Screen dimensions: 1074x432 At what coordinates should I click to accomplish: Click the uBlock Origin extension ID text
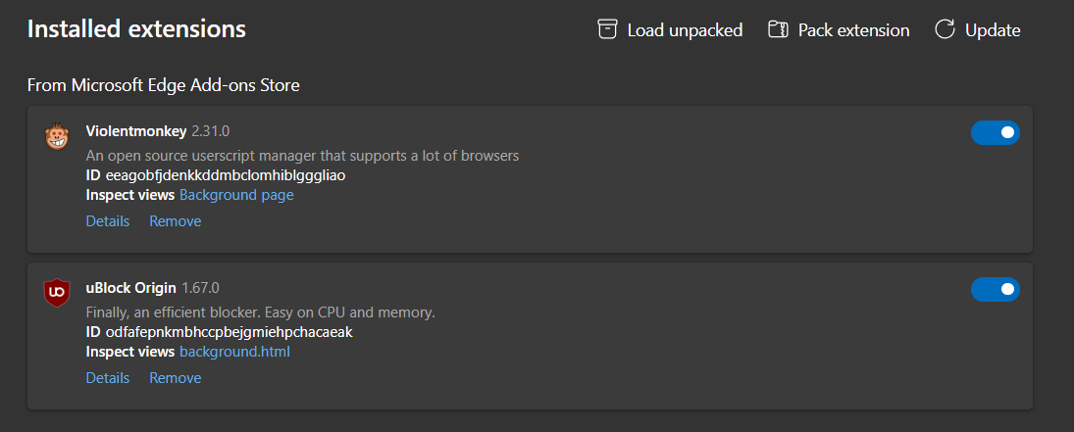coord(229,332)
